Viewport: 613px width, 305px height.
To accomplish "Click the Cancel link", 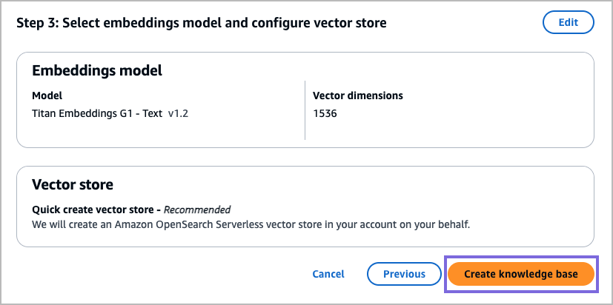I will click(x=328, y=274).
